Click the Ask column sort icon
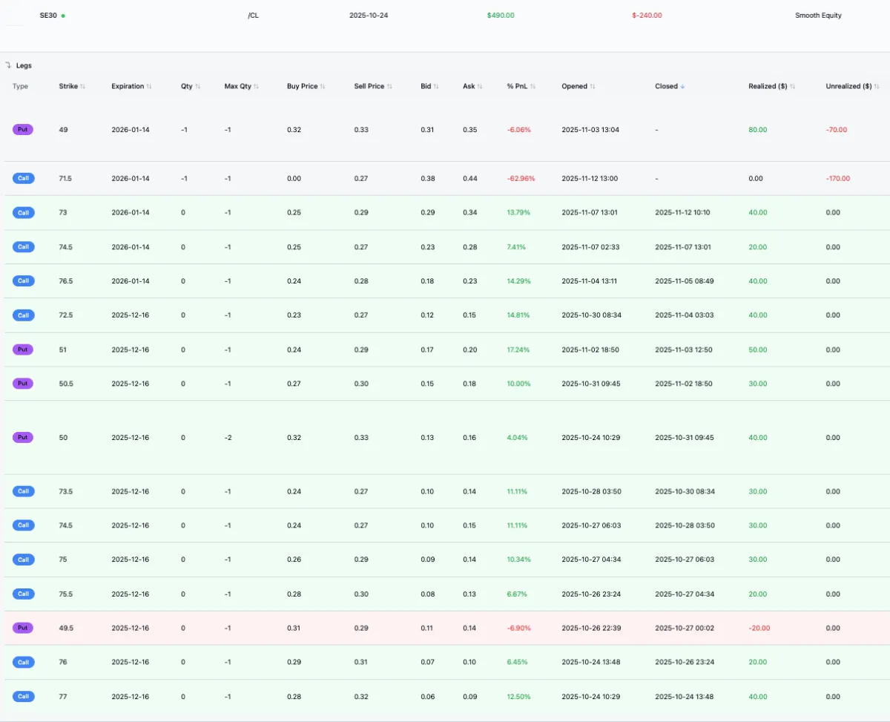Viewport: 890px width, 722px height. coord(480,87)
